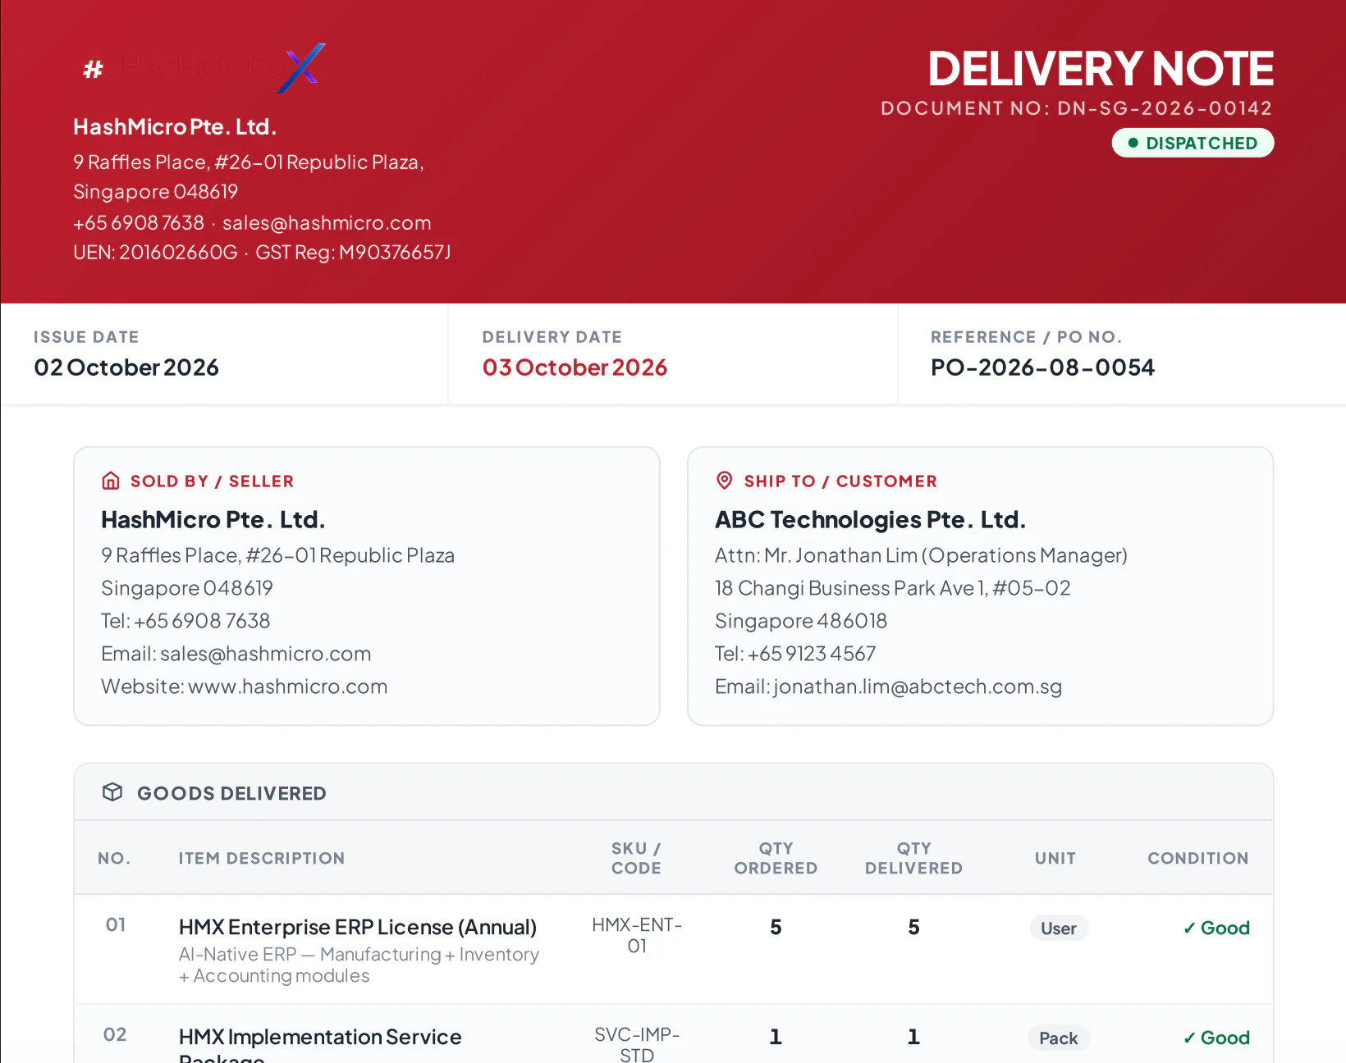Click the location pin icon beside Ship To
The height and width of the screenshot is (1063, 1346).
click(724, 481)
